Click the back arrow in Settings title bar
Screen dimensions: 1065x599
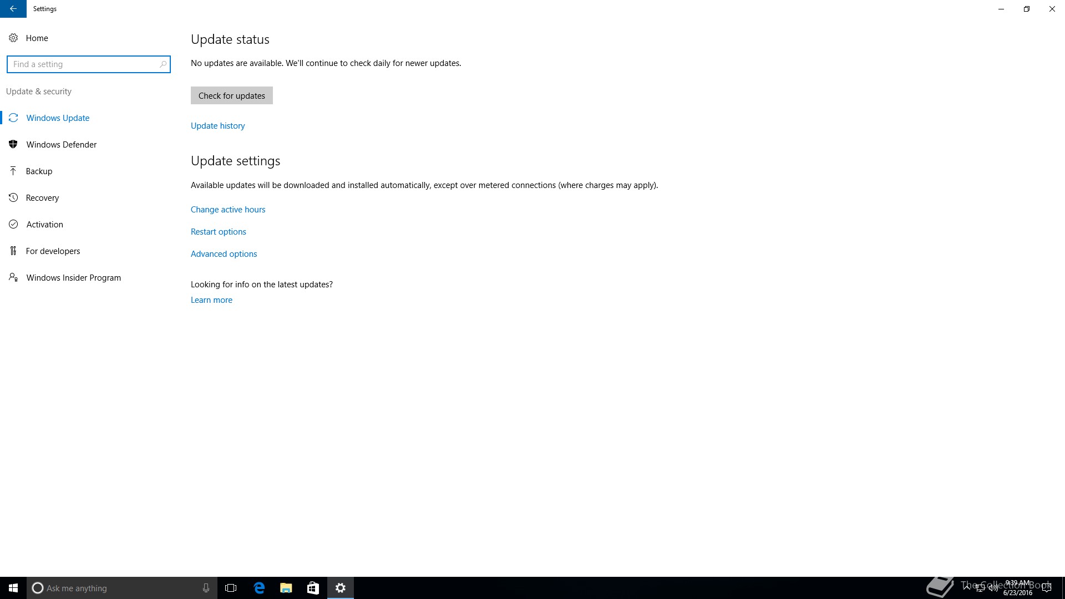pyautogui.click(x=13, y=9)
